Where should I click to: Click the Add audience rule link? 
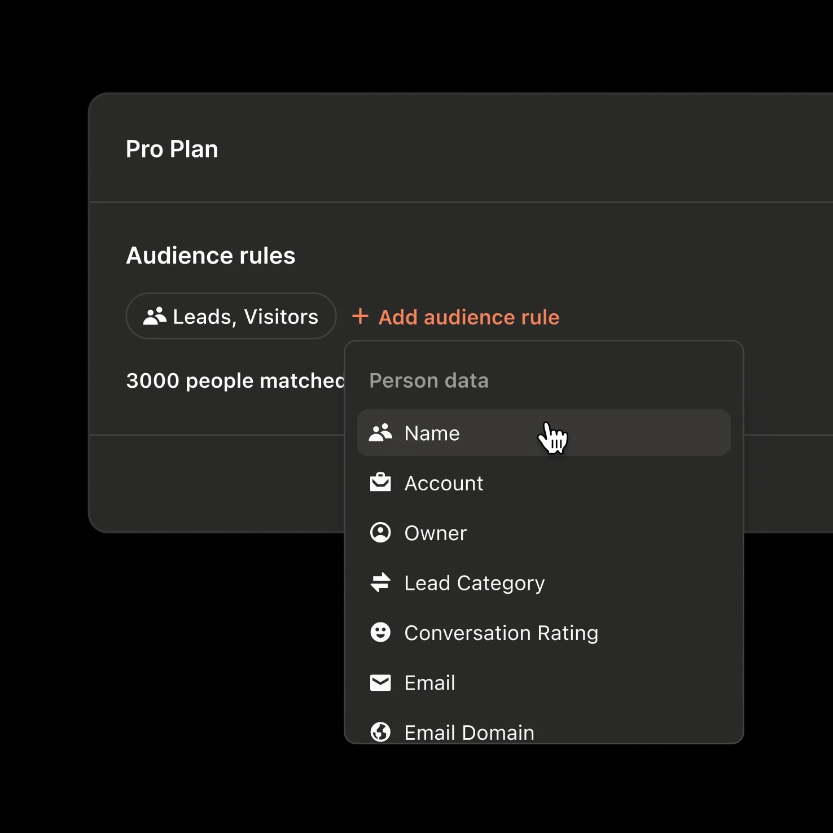tap(456, 317)
